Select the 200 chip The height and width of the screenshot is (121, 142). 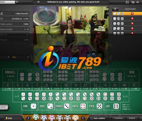click(60, 118)
